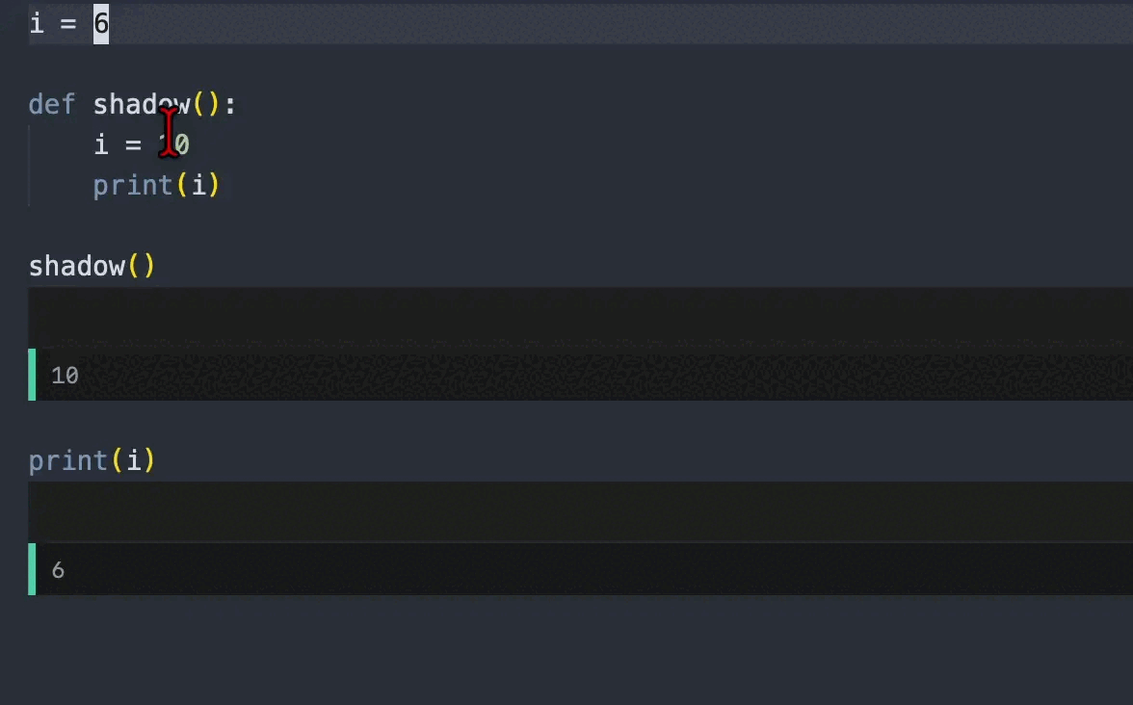Click the shadow name in the def line

point(141,104)
